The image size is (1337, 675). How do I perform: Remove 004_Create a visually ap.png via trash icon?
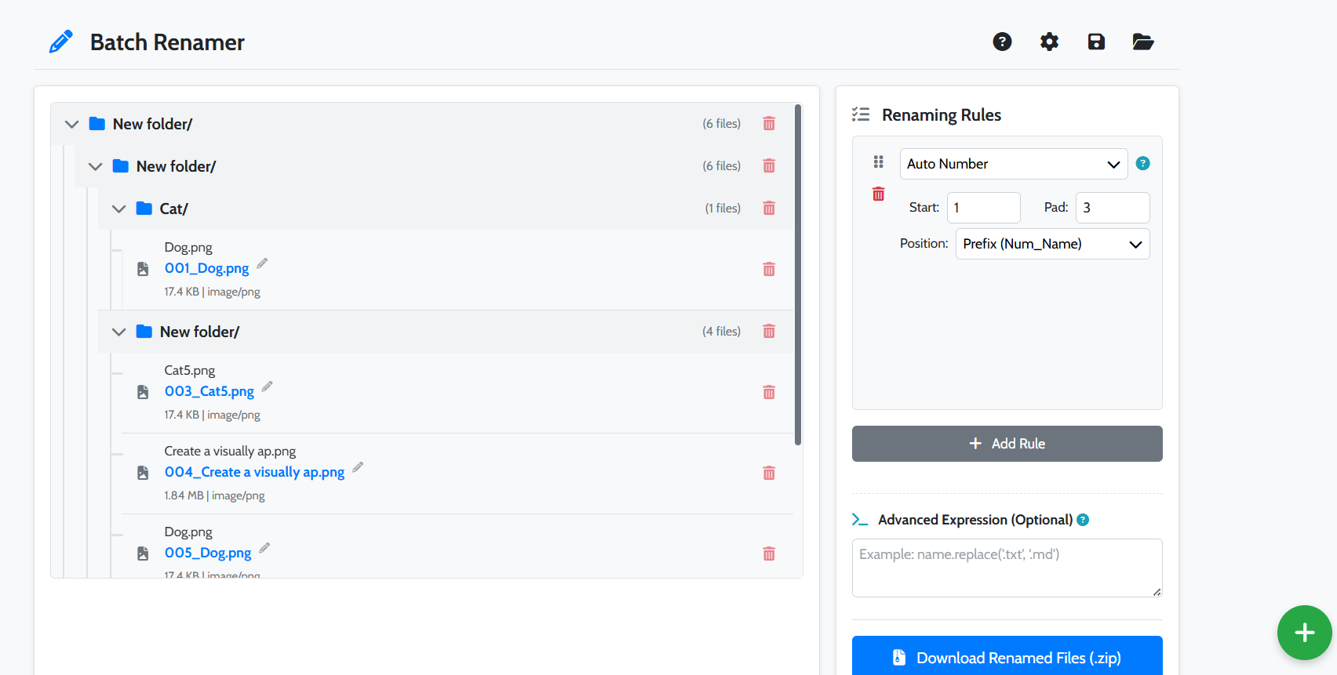(x=769, y=474)
